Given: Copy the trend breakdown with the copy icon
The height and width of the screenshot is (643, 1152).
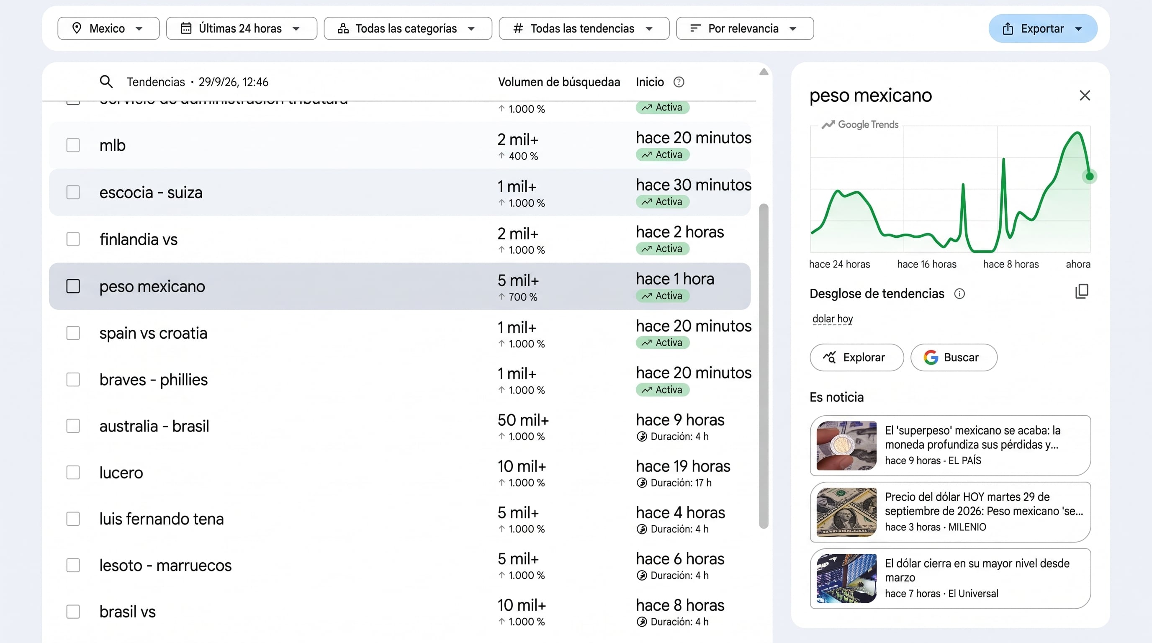Looking at the screenshot, I should pos(1082,291).
